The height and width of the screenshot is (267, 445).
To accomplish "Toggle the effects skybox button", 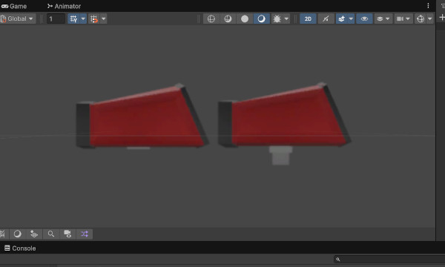I will (342, 19).
